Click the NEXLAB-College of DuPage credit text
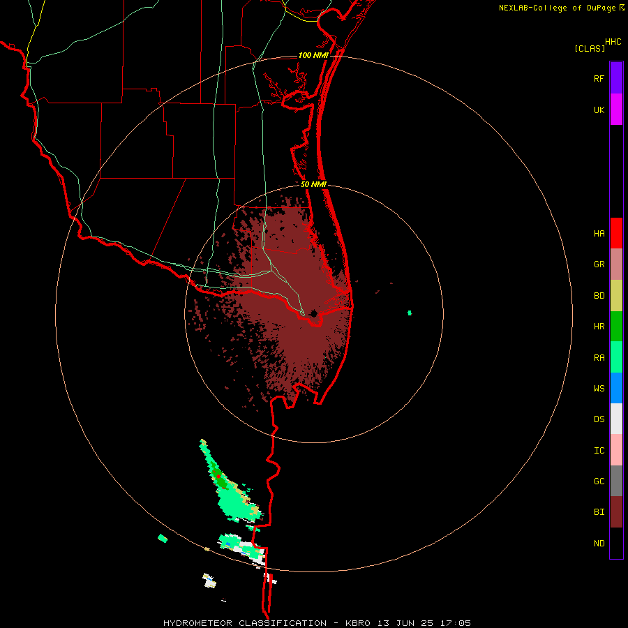 557,8
